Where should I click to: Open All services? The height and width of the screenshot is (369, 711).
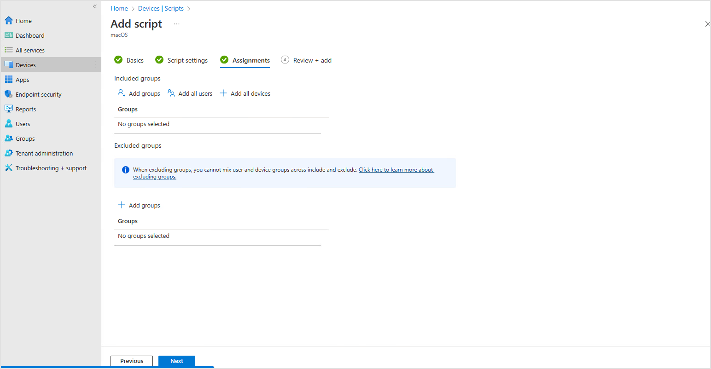(30, 50)
